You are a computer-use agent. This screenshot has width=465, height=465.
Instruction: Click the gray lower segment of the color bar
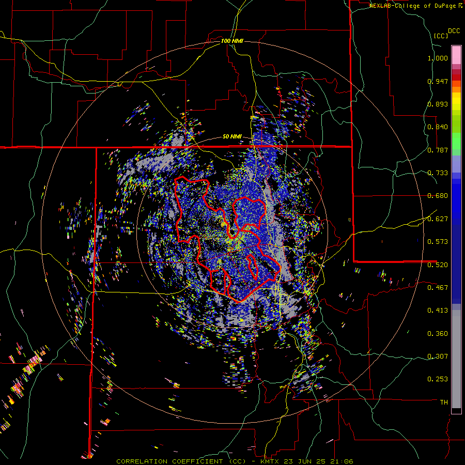456,359
